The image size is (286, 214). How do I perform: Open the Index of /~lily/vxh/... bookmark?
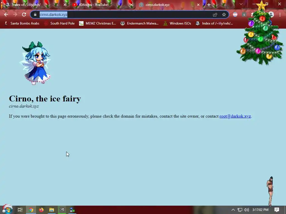pos(214,23)
